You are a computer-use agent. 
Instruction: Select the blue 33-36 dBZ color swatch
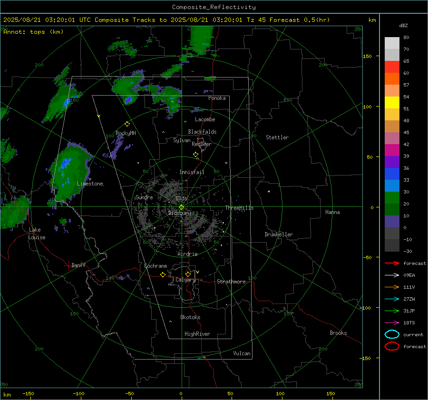point(392,174)
